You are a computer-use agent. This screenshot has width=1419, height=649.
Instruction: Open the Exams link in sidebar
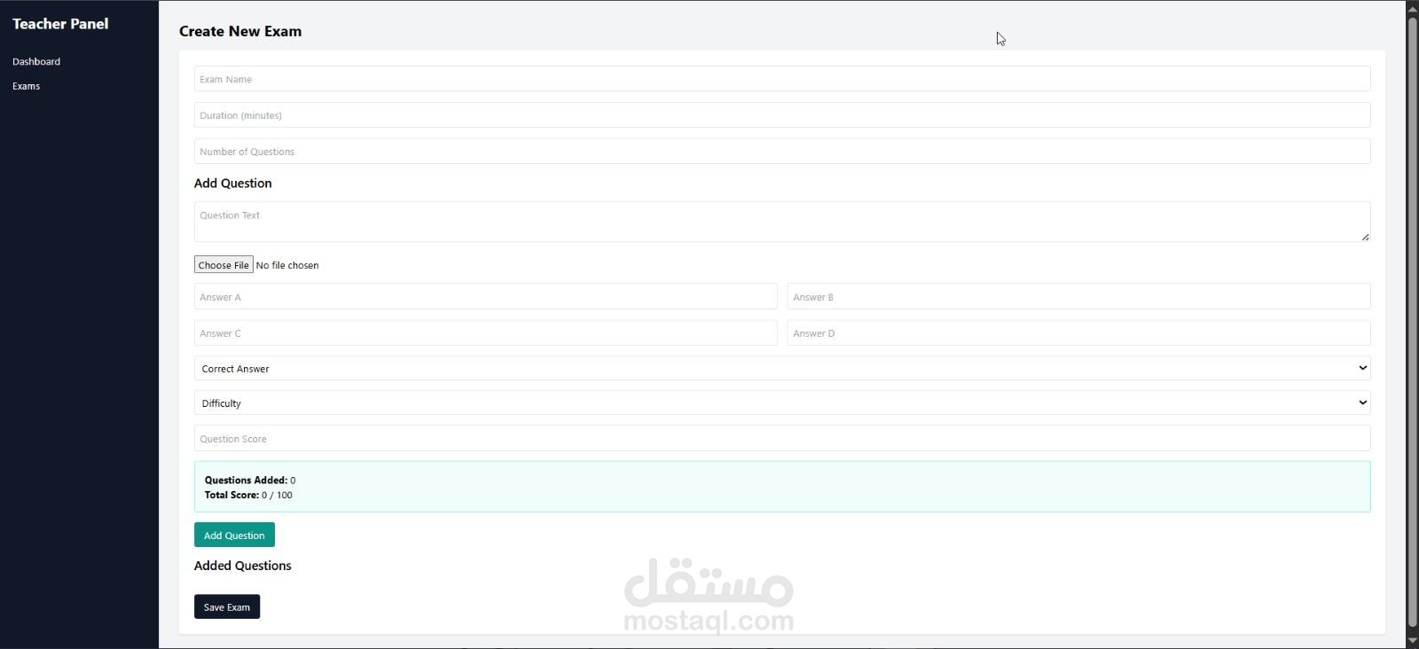tap(26, 86)
